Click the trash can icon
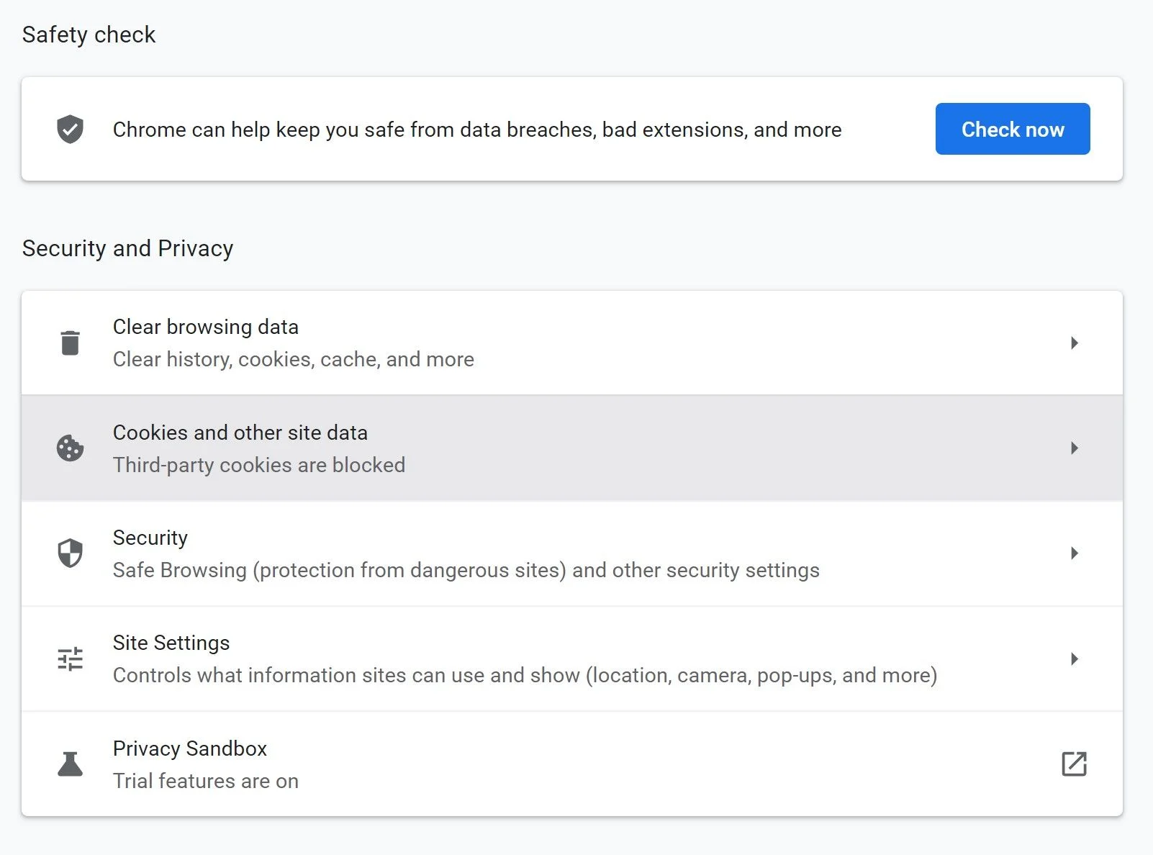 [70, 343]
